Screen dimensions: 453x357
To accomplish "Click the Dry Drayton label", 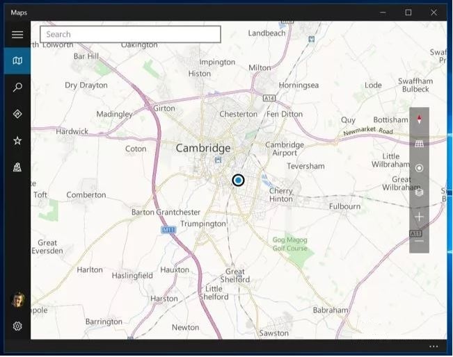I will 86,85.
